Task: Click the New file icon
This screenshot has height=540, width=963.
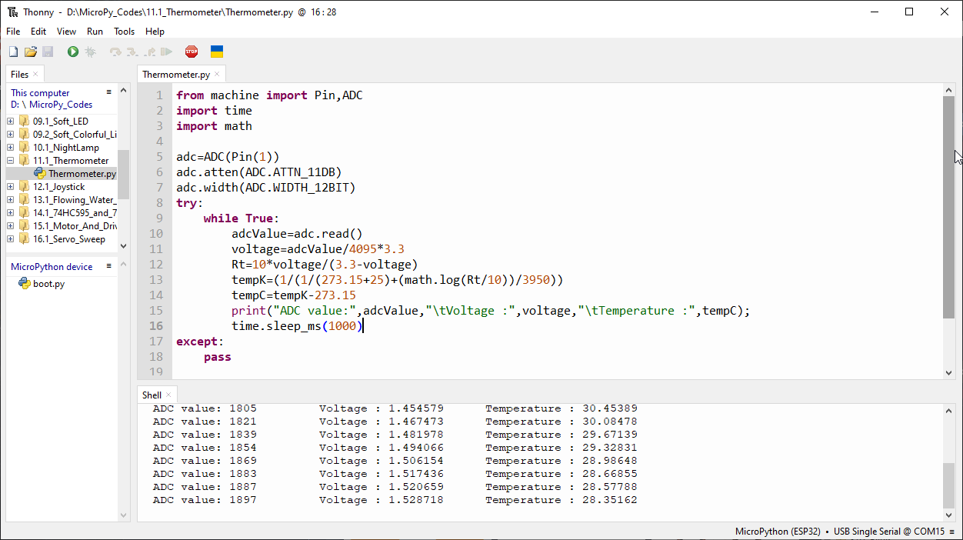Action: click(13, 52)
